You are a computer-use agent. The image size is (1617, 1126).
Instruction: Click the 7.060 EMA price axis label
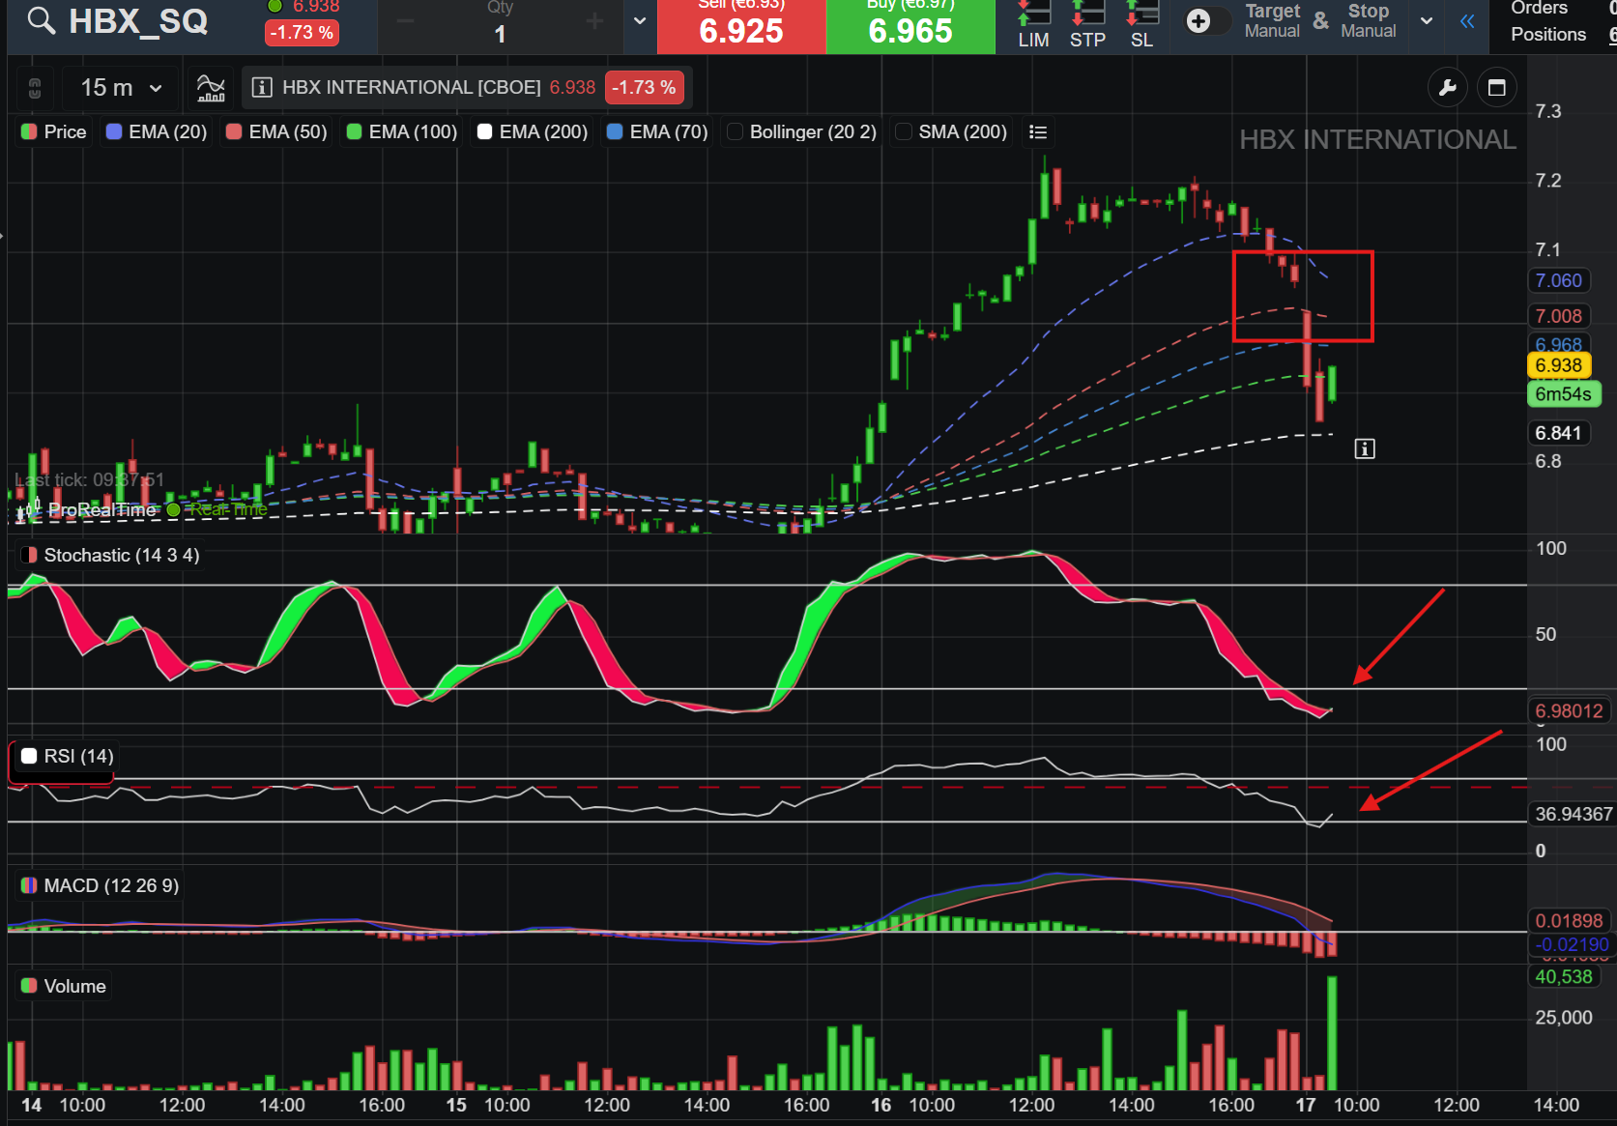(1558, 281)
